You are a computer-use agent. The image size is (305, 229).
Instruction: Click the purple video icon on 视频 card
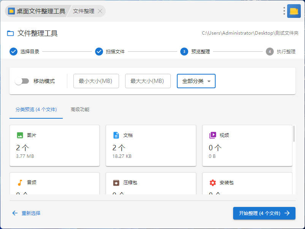click(213, 135)
